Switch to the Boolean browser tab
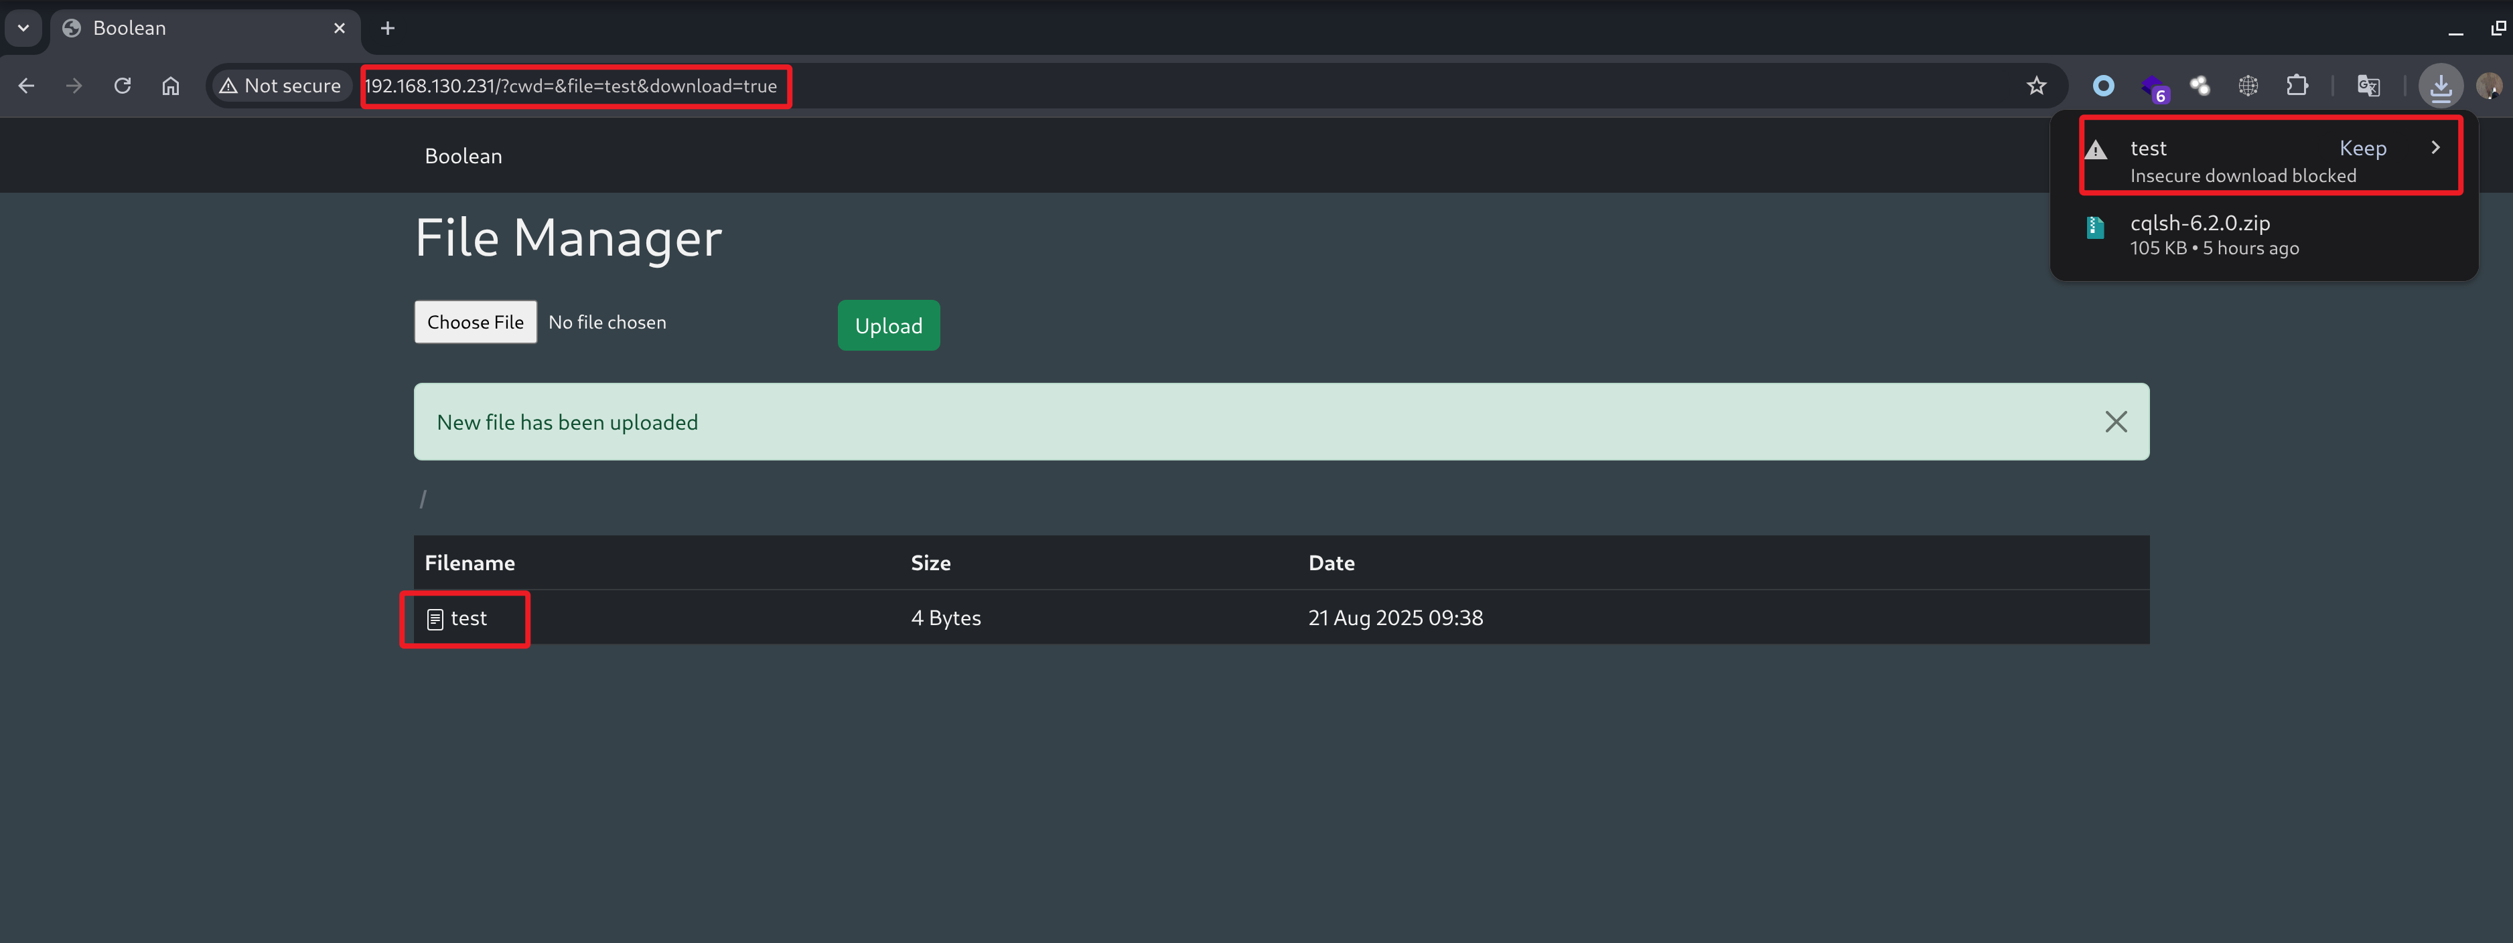2513x943 pixels. (x=195, y=28)
